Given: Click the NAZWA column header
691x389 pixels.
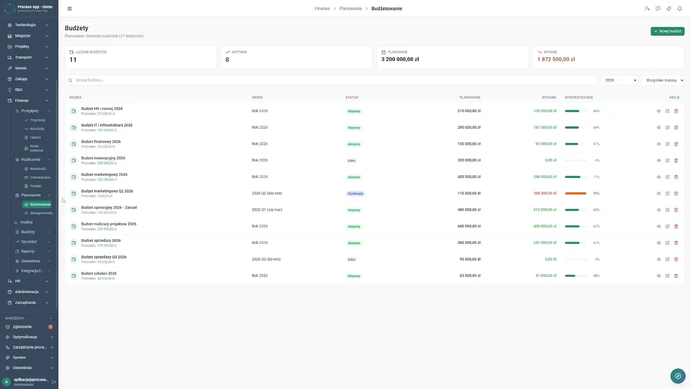Looking at the screenshot, I should click(75, 97).
